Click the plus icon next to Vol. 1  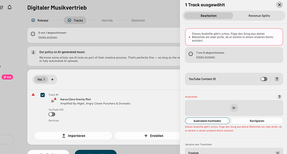pos(52,79)
